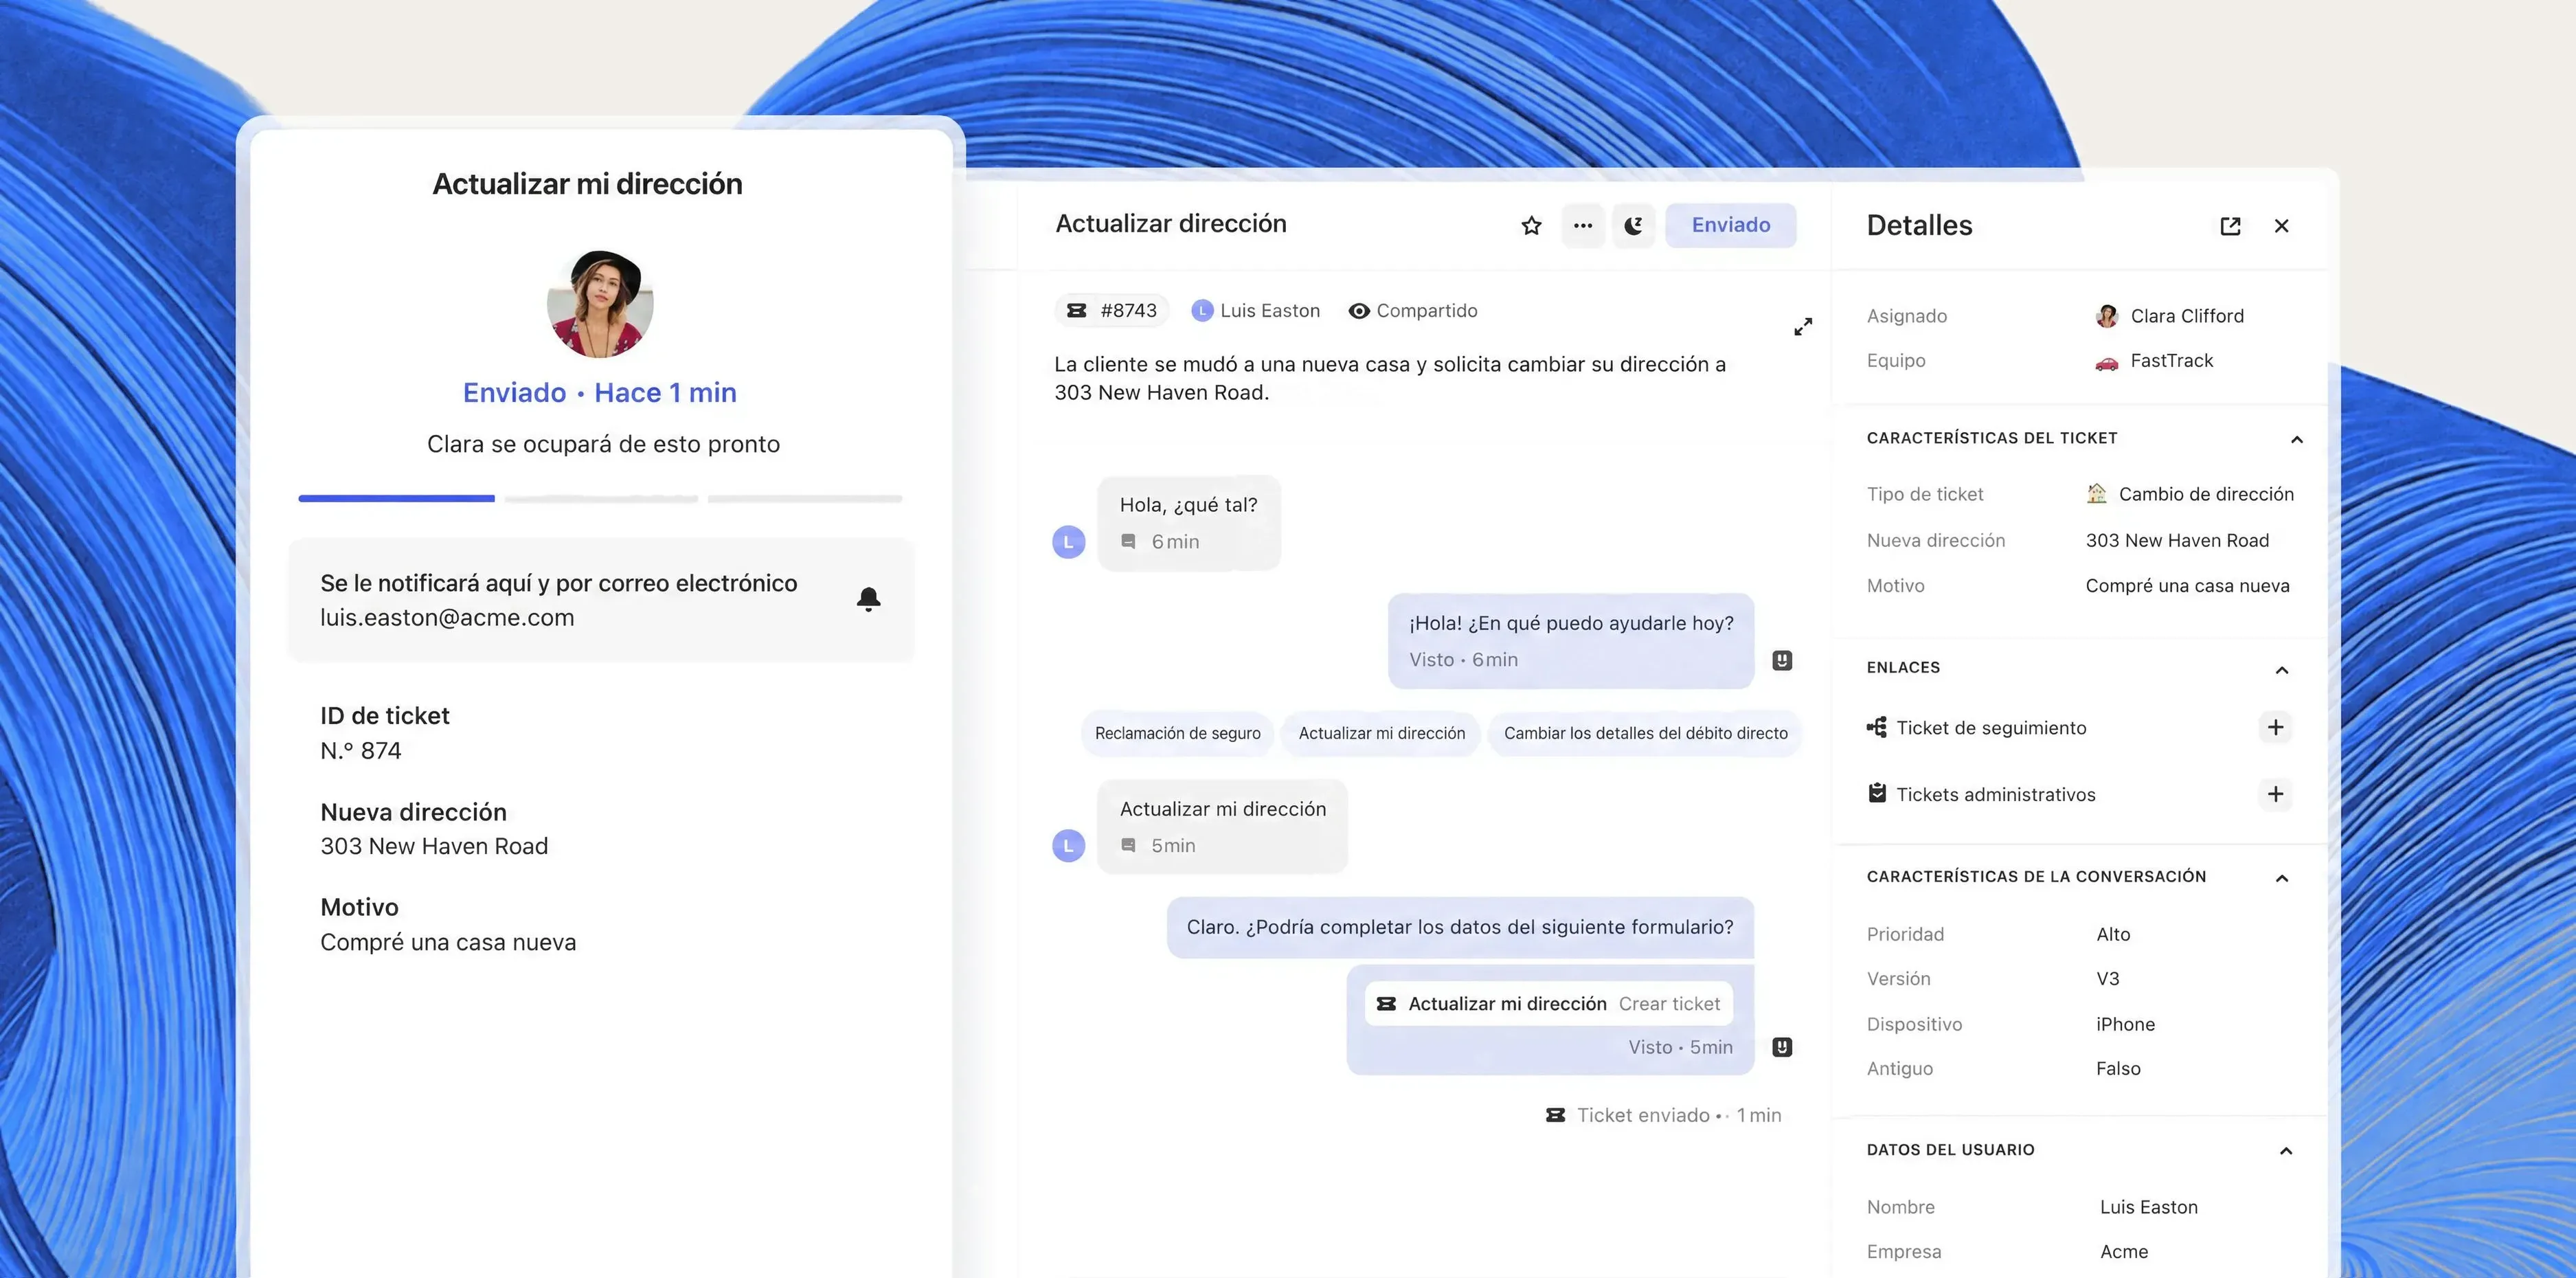This screenshot has height=1278, width=2576.
Task: Click the email luis.easton@acme.com
Action: (x=447, y=618)
